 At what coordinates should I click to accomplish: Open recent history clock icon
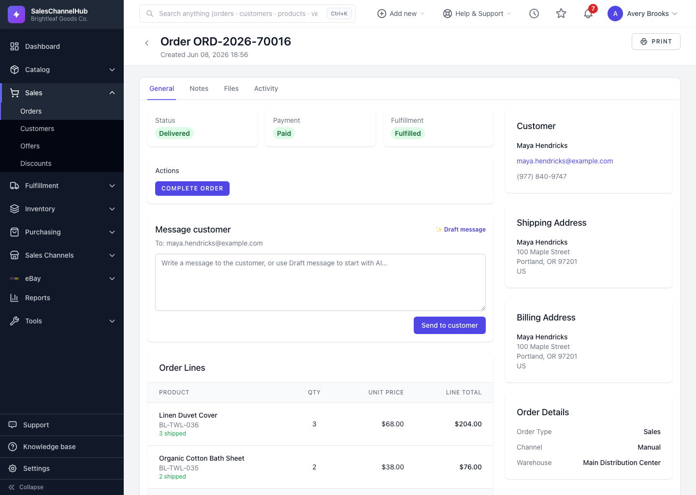click(534, 14)
